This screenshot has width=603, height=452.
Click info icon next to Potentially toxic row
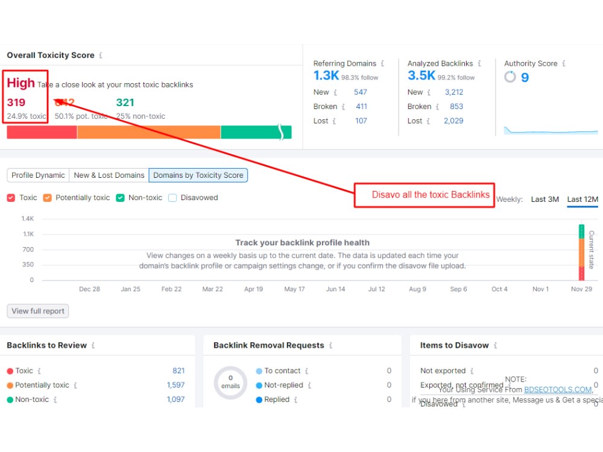point(75,385)
